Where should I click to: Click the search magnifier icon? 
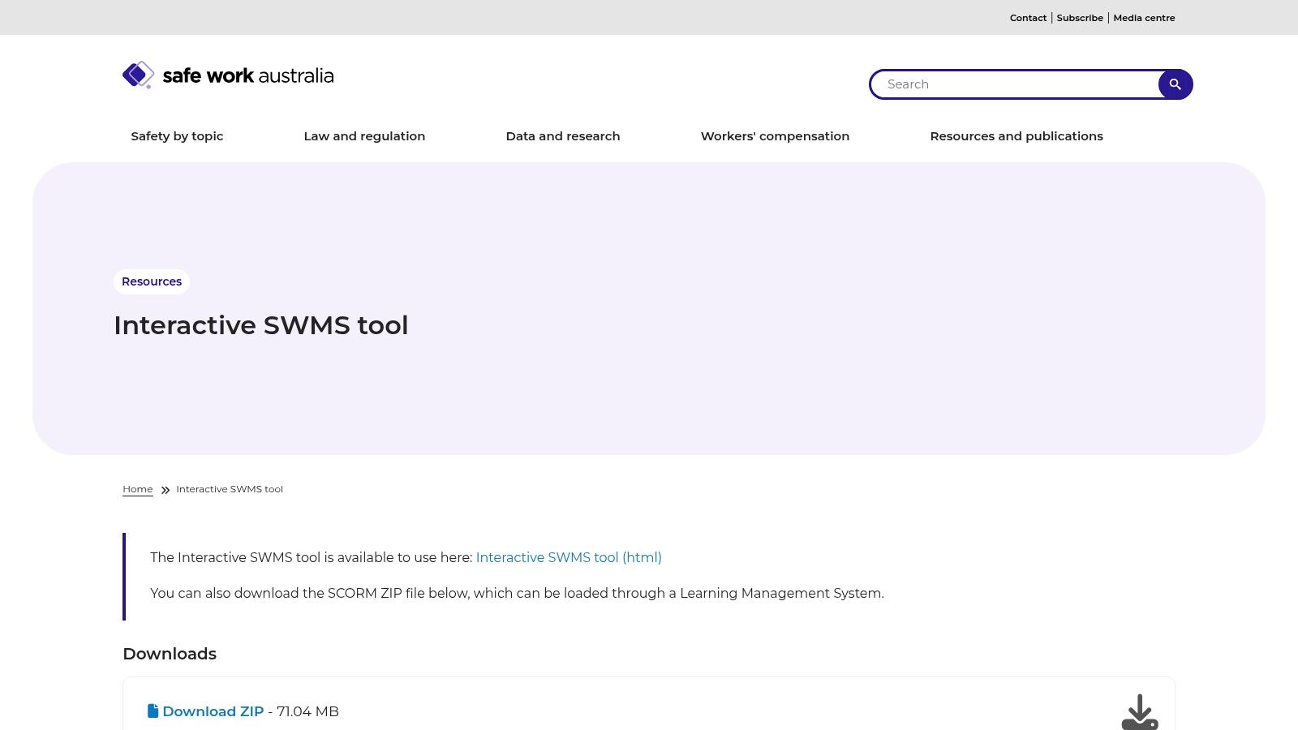point(1175,84)
